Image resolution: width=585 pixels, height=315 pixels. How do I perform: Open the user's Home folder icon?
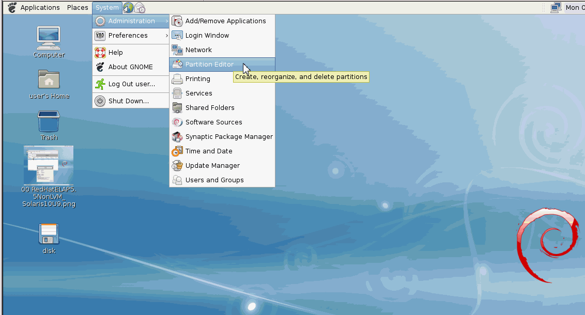pyautogui.click(x=49, y=80)
